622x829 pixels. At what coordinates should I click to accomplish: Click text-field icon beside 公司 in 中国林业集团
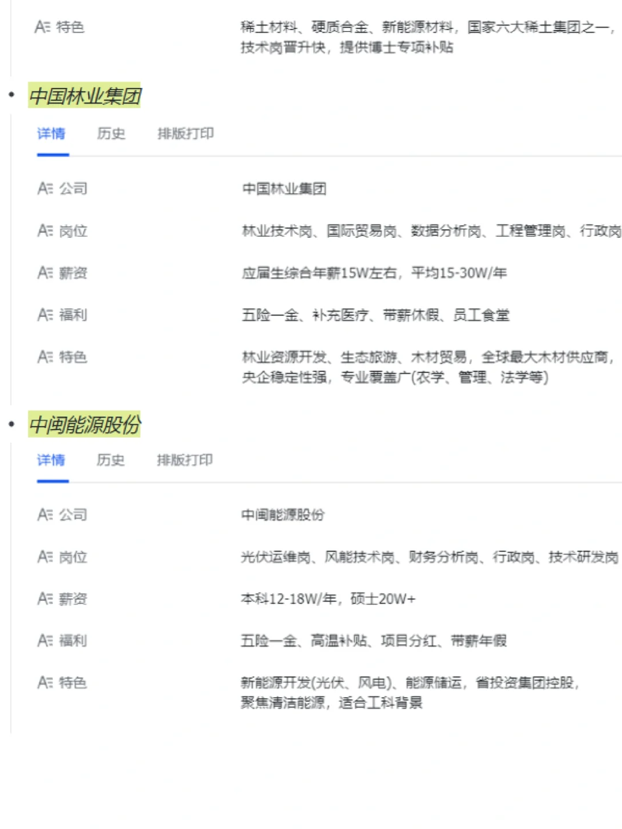45,188
